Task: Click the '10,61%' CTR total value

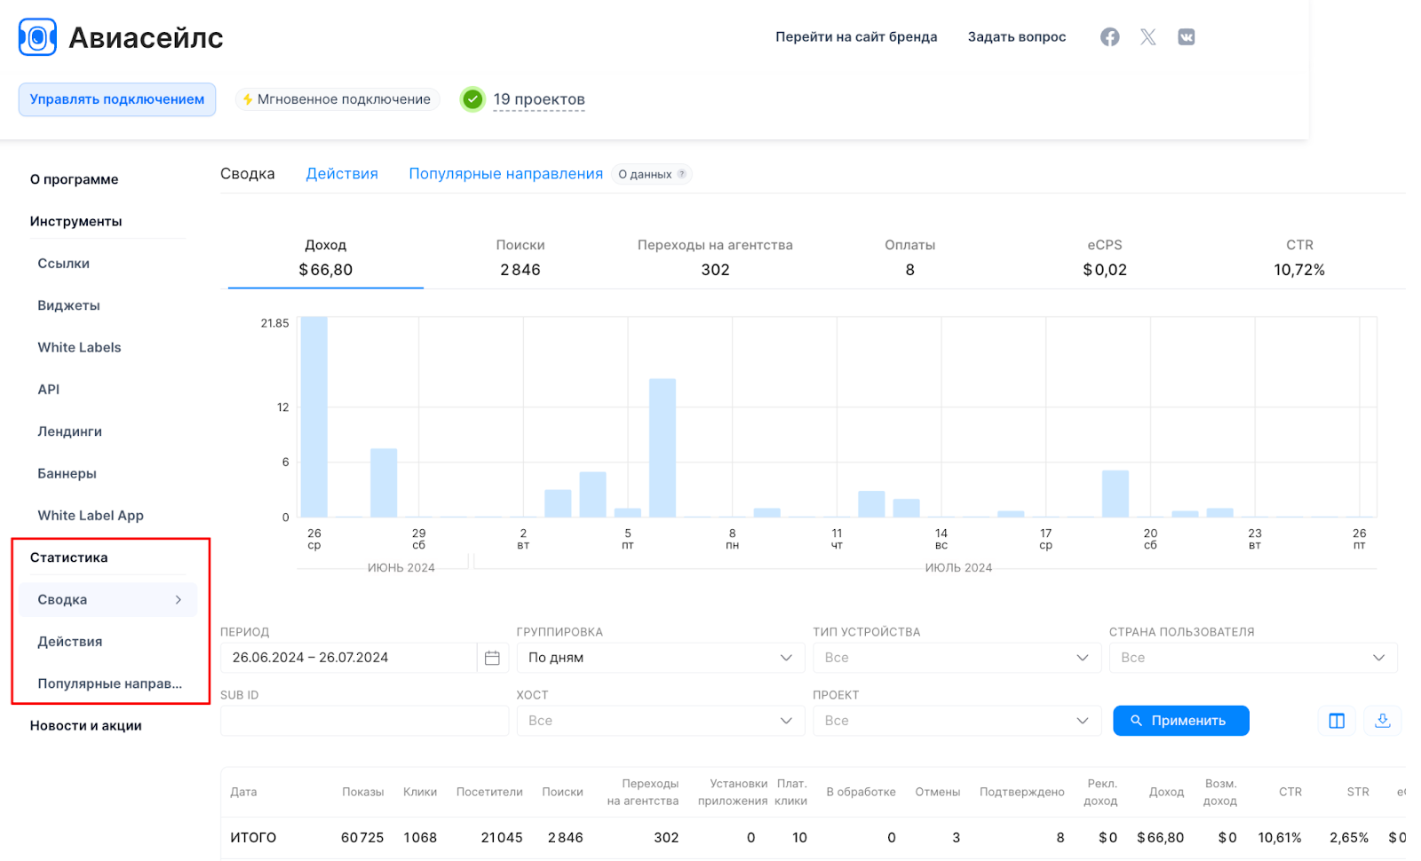Action: (1280, 838)
